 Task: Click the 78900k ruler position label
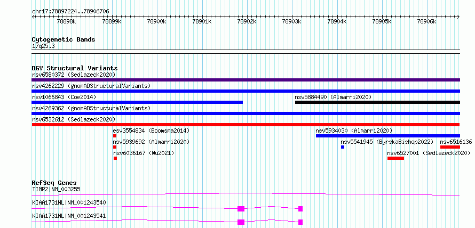pos(157,21)
